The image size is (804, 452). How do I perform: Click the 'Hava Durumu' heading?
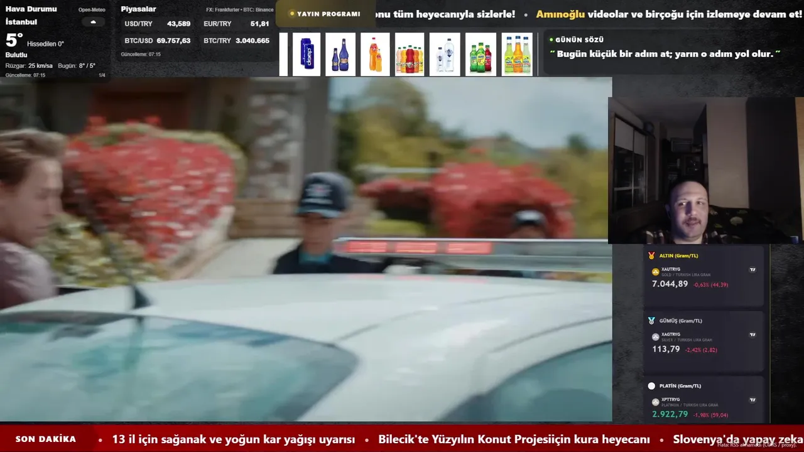(31, 9)
